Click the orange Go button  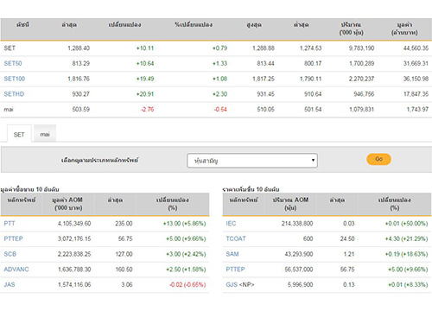[x=378, y=159]
